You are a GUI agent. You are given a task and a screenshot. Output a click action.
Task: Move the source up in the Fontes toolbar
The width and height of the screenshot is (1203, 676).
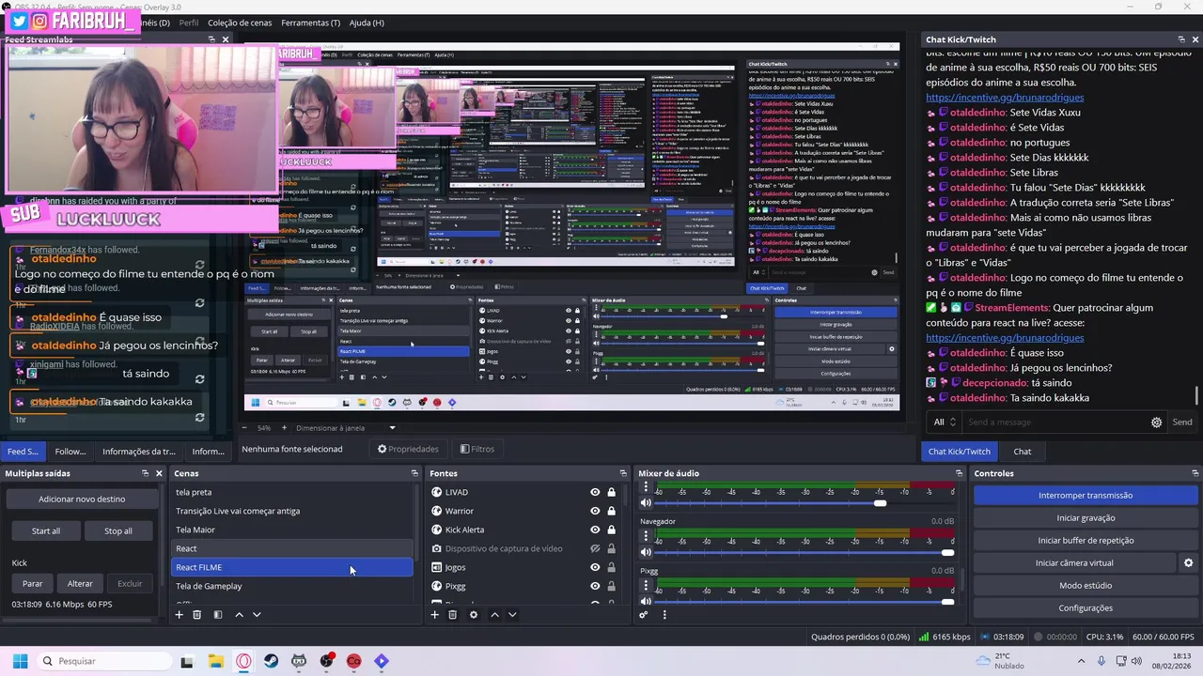(494, 615)
